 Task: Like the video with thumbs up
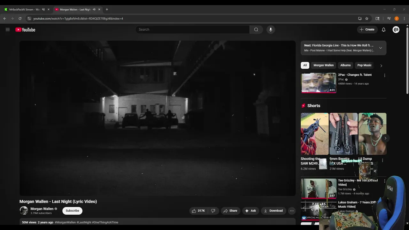coord(198,211)
